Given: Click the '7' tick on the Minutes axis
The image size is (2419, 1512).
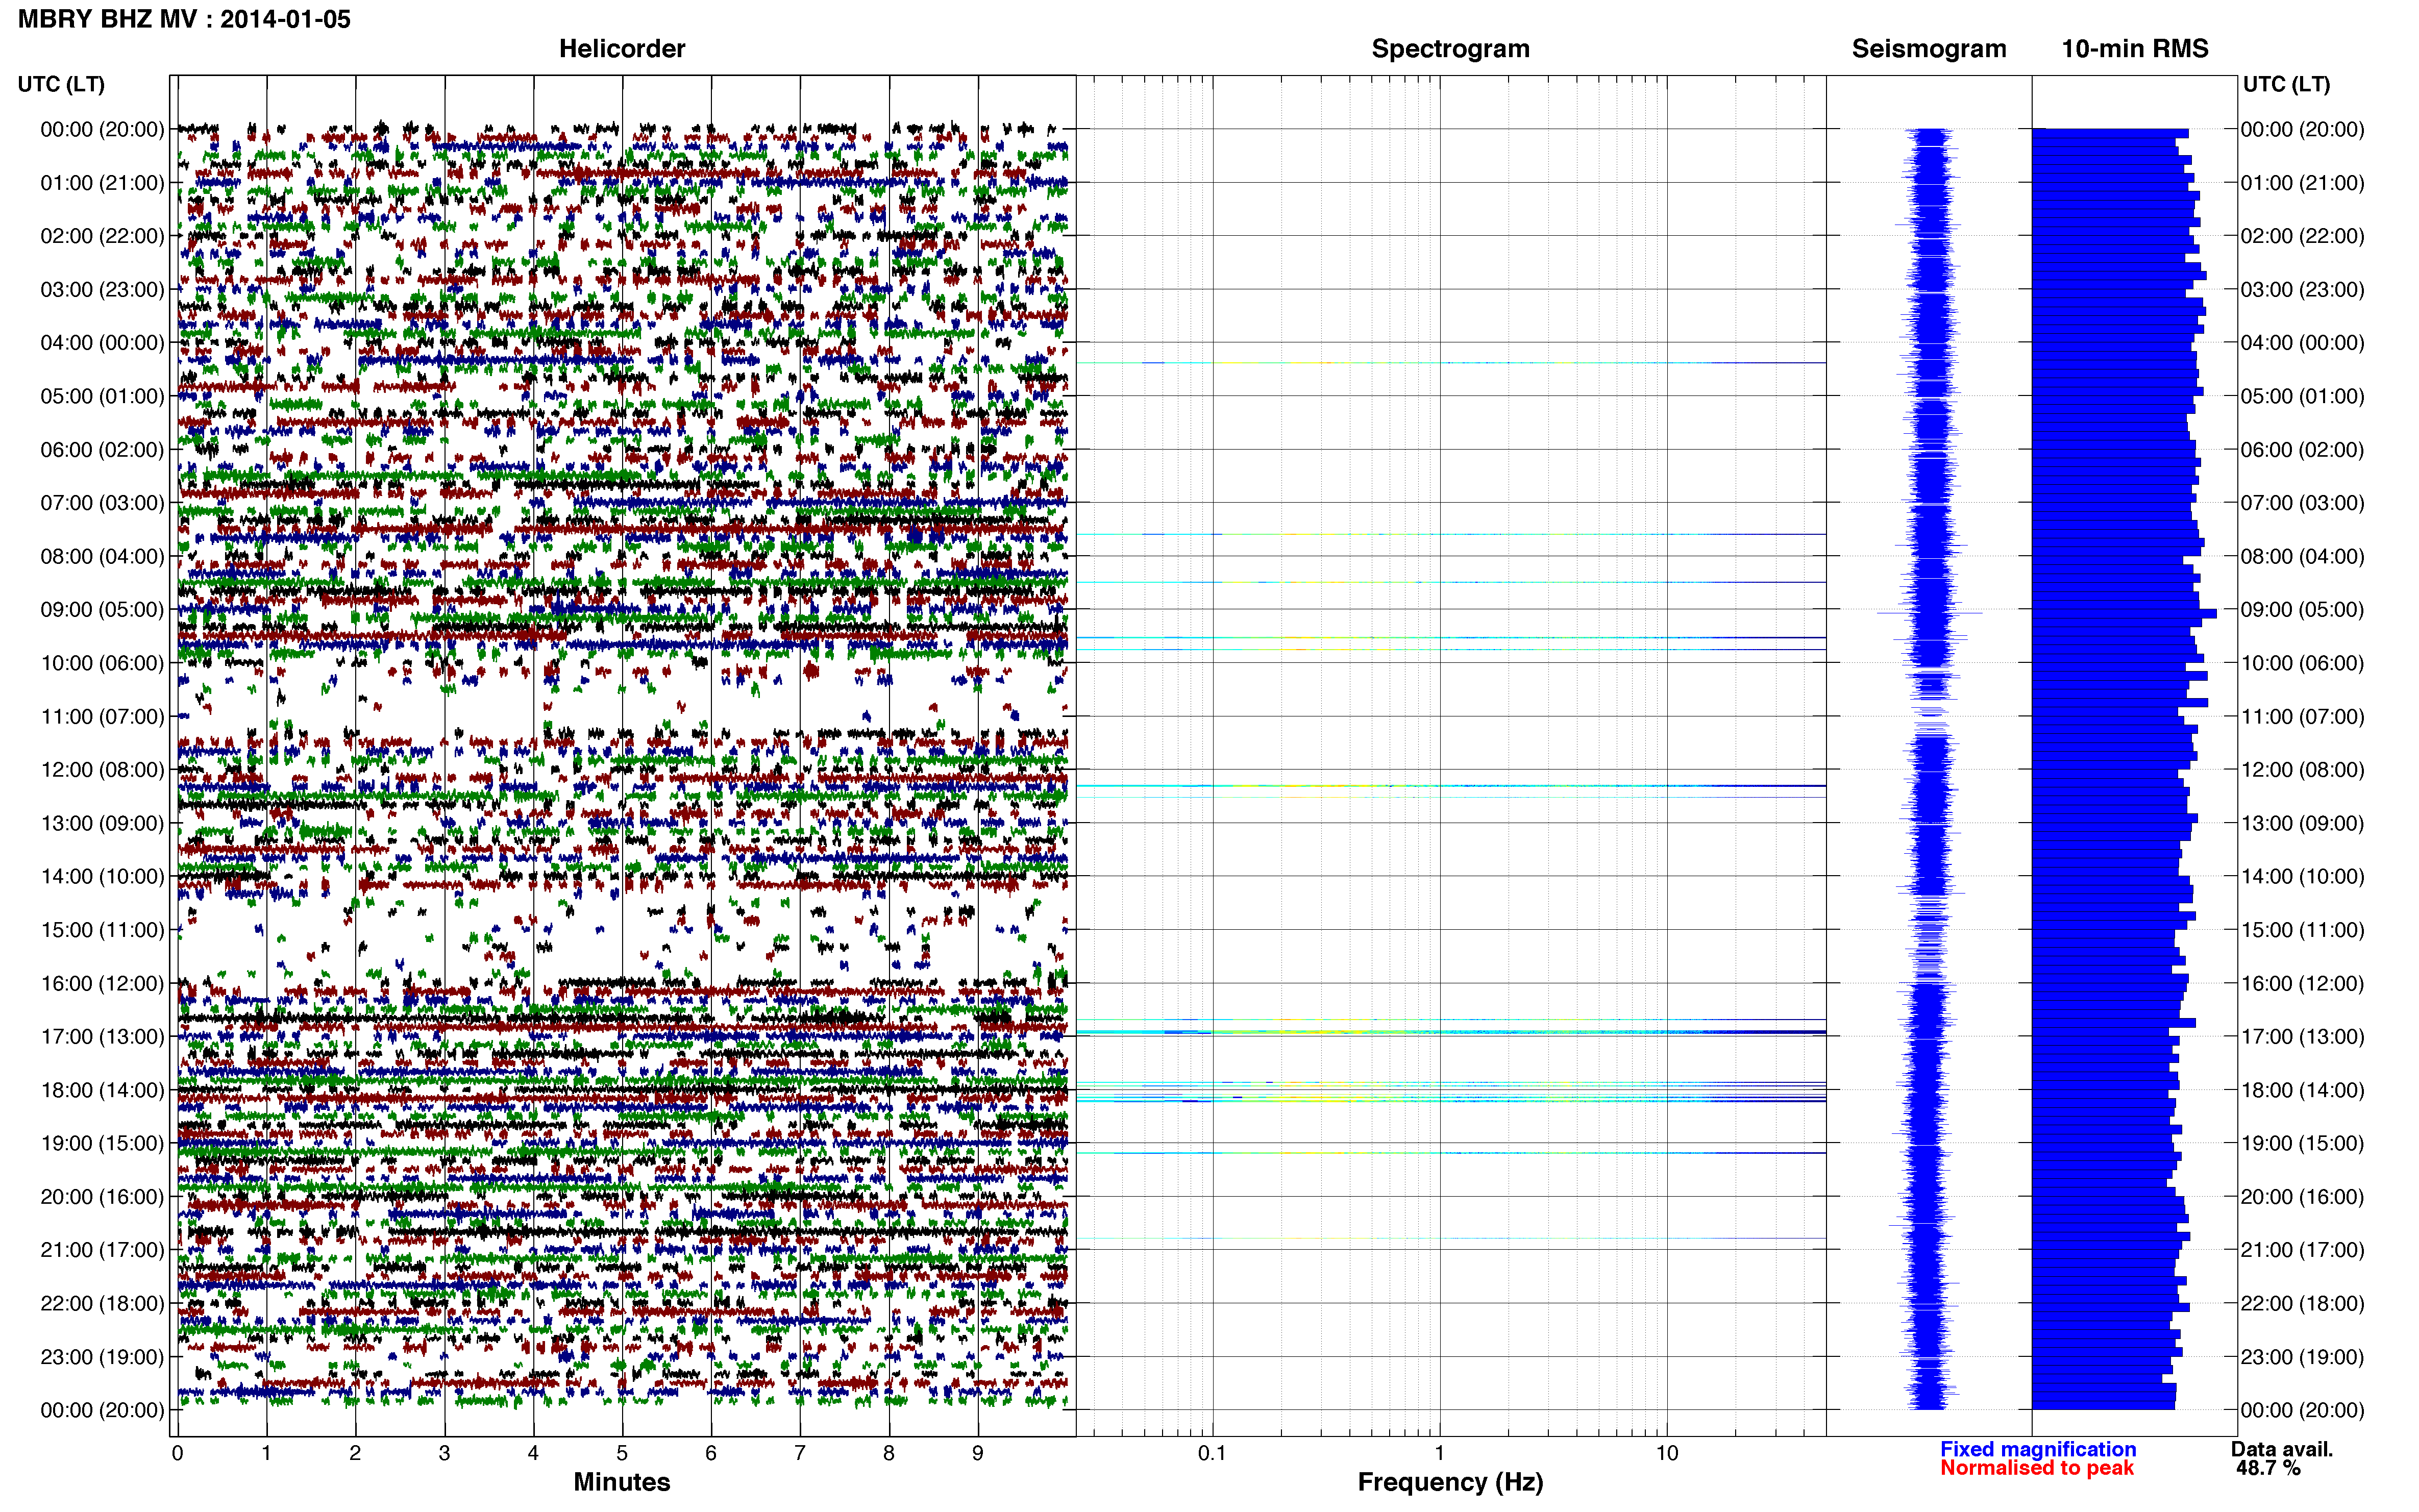Looking at the screenshot, I should (800, 1453).
